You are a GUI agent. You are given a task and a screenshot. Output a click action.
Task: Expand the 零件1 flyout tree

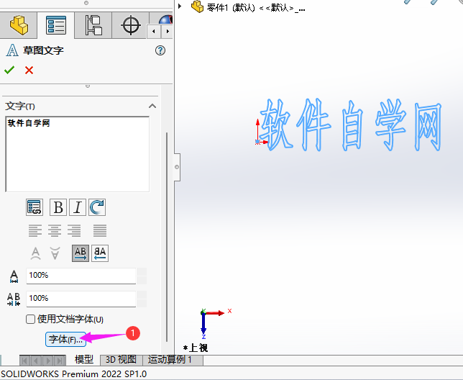(x=180, y=6)
